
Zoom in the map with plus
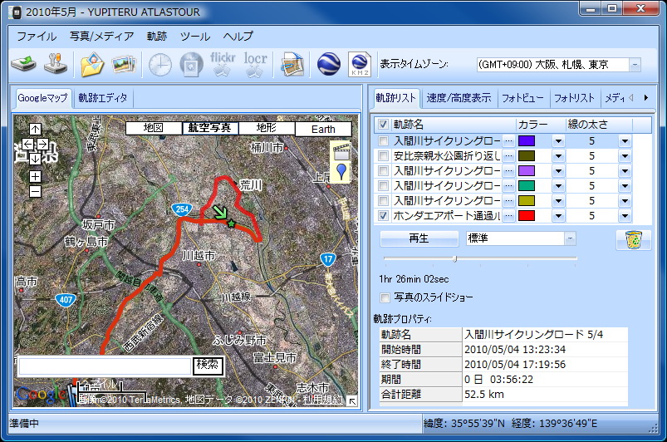36,176
